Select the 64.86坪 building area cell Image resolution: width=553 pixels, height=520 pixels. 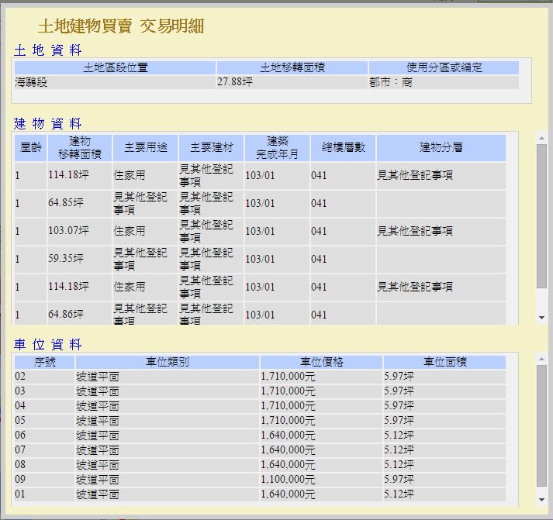pos(80,314)
